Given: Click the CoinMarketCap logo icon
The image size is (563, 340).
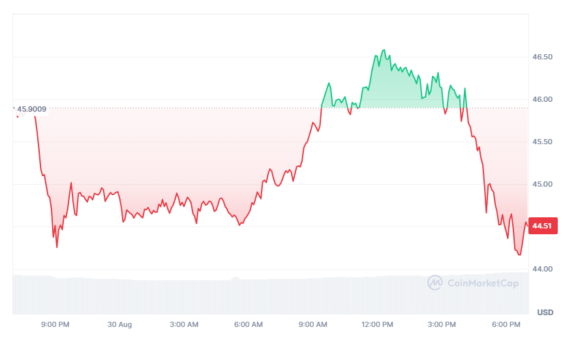Looking at the screenshot, I should tap(435, 283).
